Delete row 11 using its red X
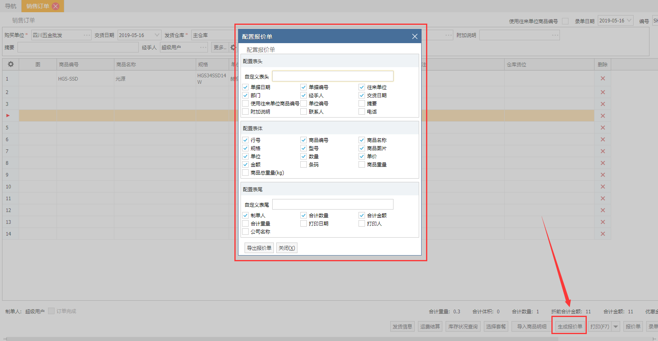 [x=603, y=199]
